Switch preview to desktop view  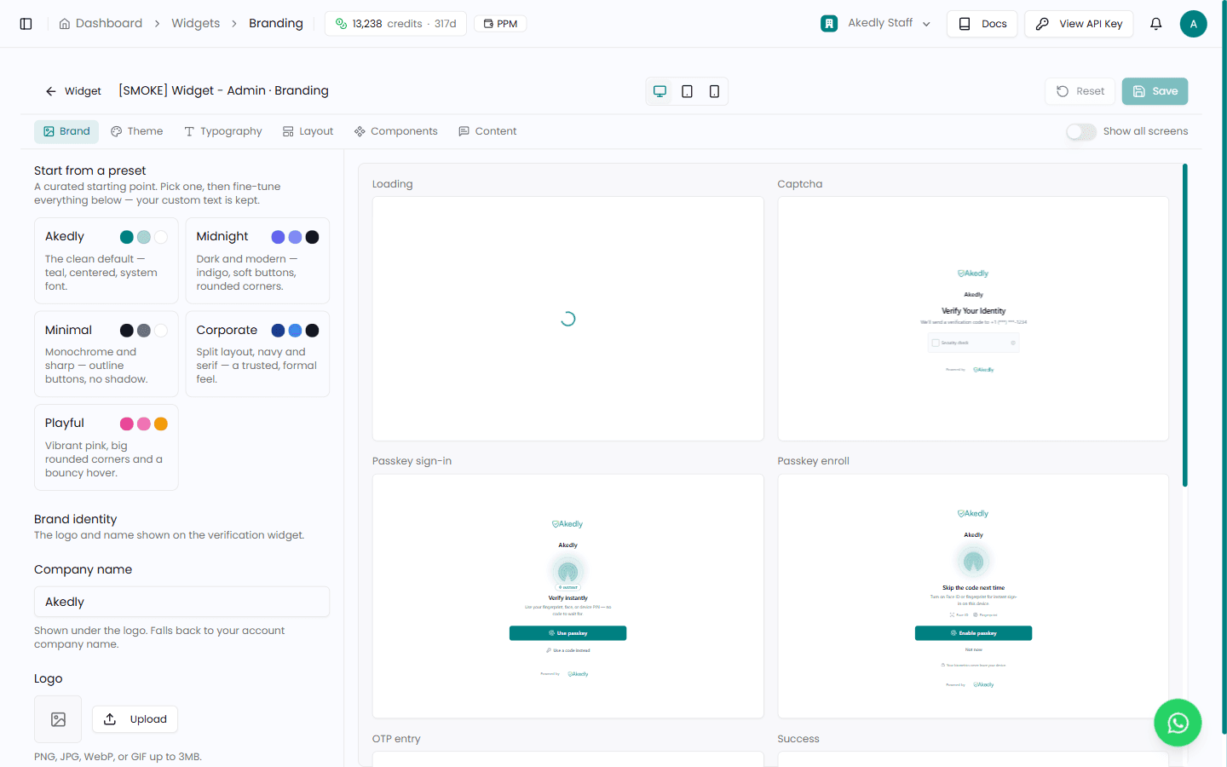click(x=660, y=91)
